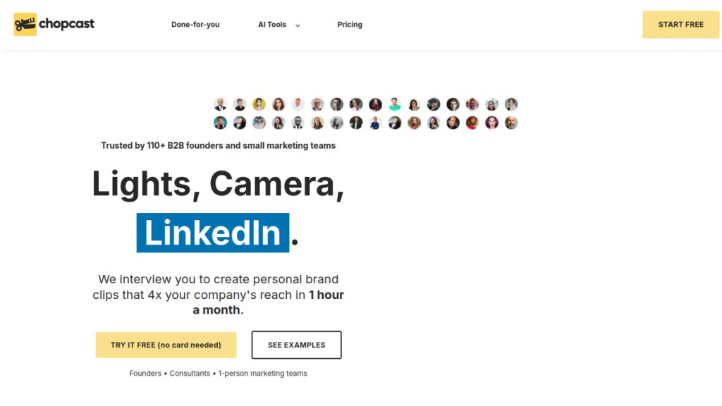Open the AI Tools menu
This screenshot has width=722, height=406.
[272, 25]
